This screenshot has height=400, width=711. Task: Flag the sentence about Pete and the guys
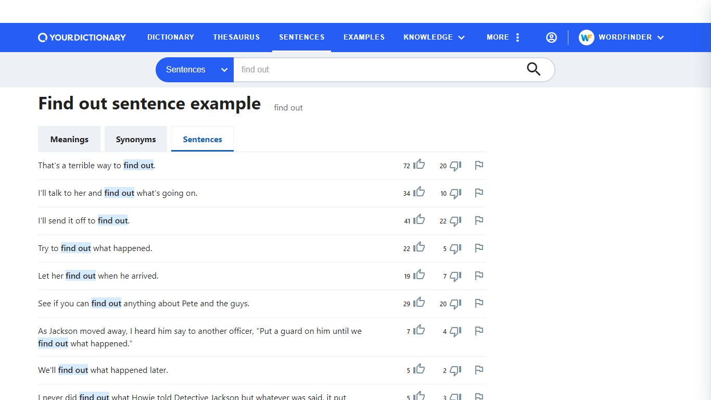(x=479, y=304)
